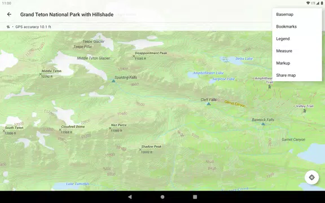Image resolution: width=325 pixels, height=203 pixels.
Task: Tap the 10692 ft elevation label
Action: pos(147,152)
